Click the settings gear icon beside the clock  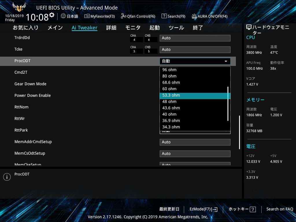point(52,15)
